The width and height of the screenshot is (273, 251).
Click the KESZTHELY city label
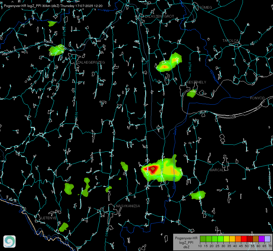[196, 82]
